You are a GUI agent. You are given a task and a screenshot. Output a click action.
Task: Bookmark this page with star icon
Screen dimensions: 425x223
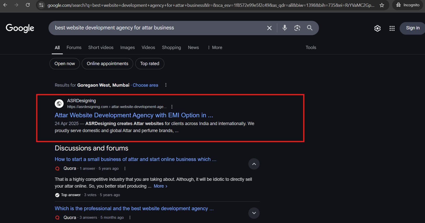coord(382,5)
